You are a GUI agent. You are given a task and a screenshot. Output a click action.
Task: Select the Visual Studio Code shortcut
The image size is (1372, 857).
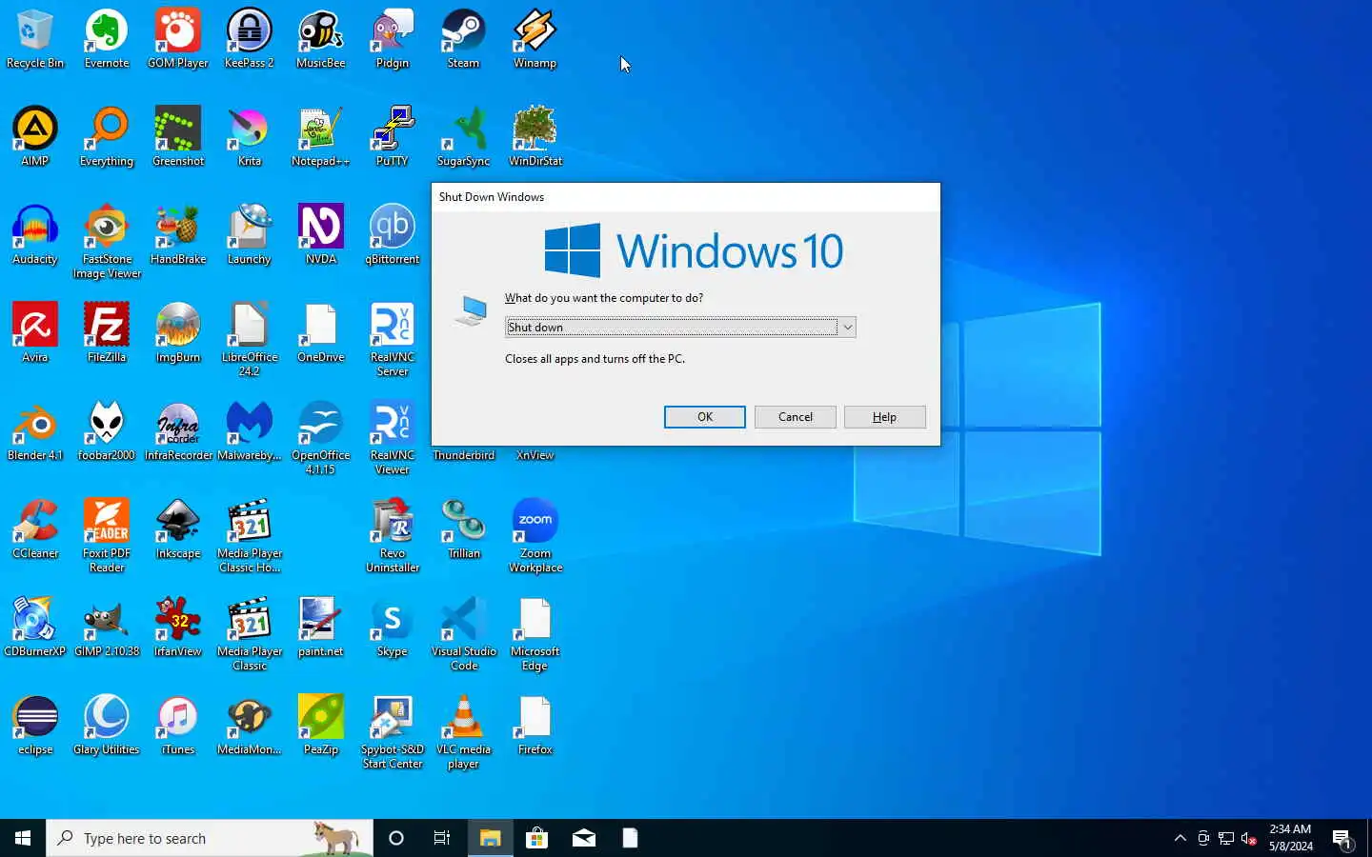click(464, 634)
